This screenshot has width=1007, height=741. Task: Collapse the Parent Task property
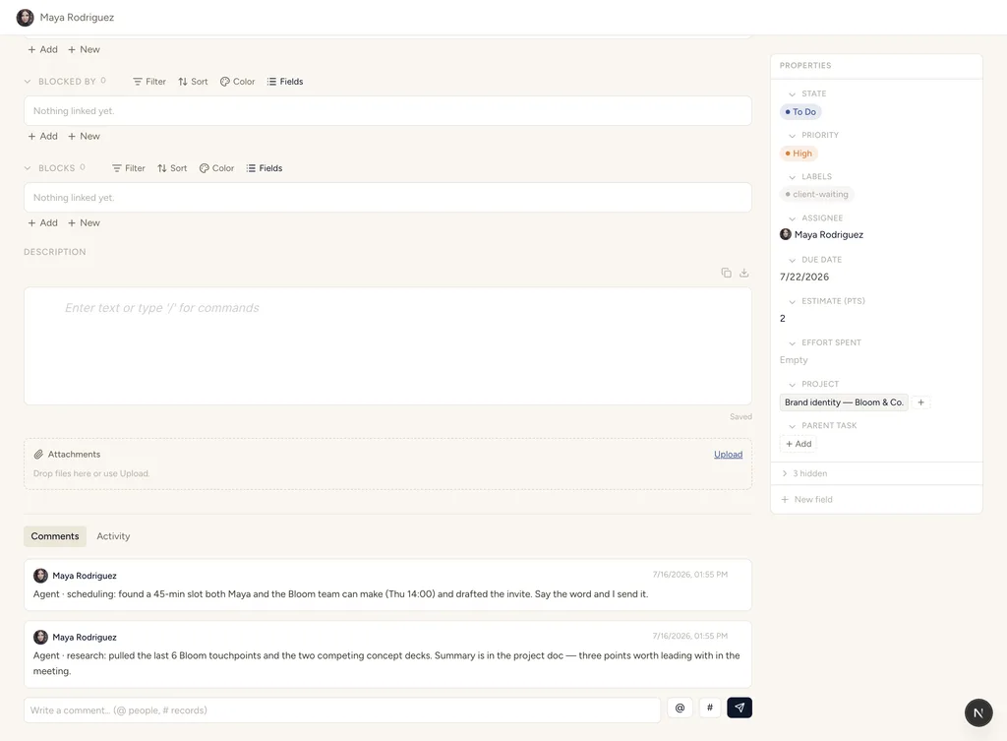pyautogui.click(x=792, y=425)
